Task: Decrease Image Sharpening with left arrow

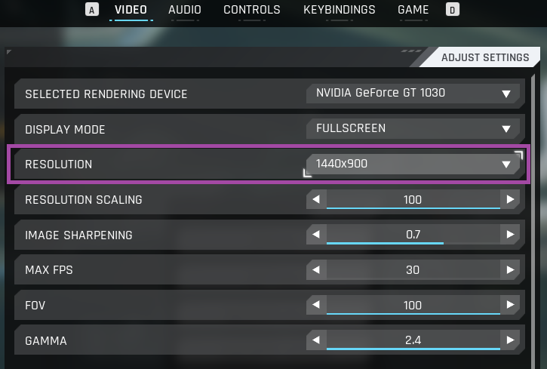Action: [x=316, y=235]
